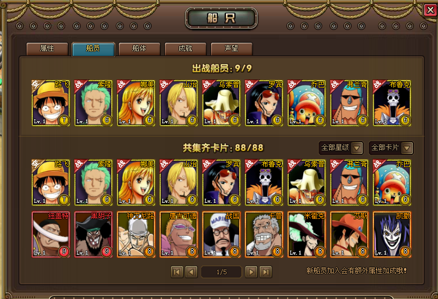This screenshot has height=299, width=438.
Task: Select the 纽盖特 card in the collection
Action: pyautogui.click(x=51, y=234)
